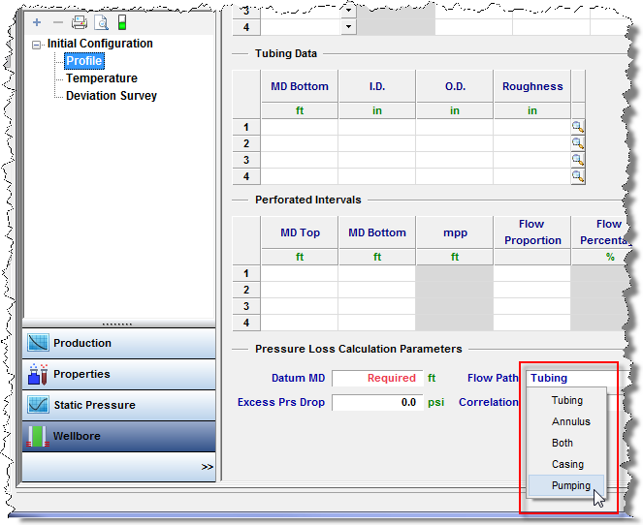643x525 pixels.
Task: Click the minus remove icon in toolbar
Action: [x=56, y=21]
